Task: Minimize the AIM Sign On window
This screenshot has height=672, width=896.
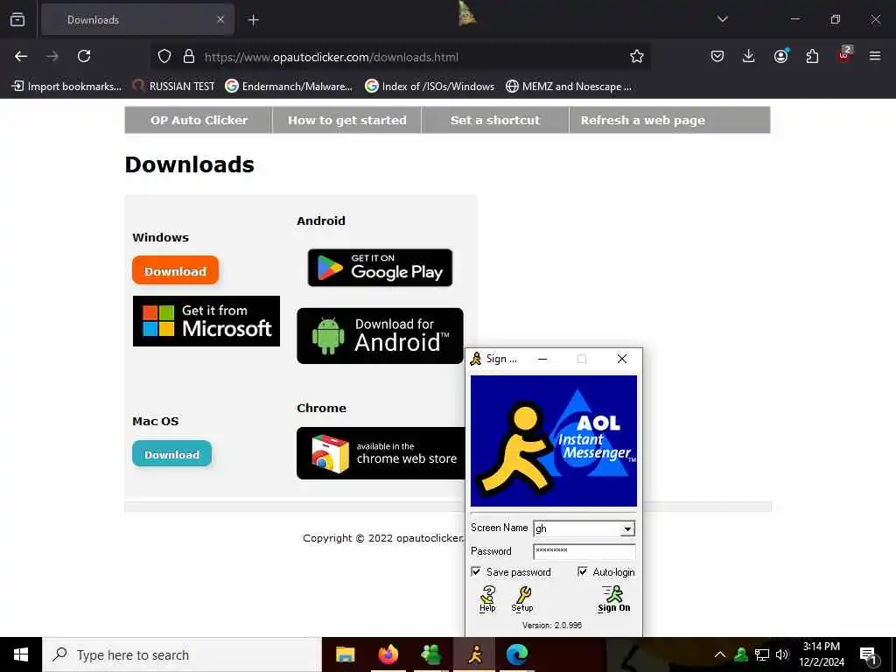Action: coord(542,359)
